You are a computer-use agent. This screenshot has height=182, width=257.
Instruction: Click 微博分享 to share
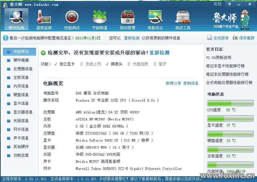tap(173, 83)
